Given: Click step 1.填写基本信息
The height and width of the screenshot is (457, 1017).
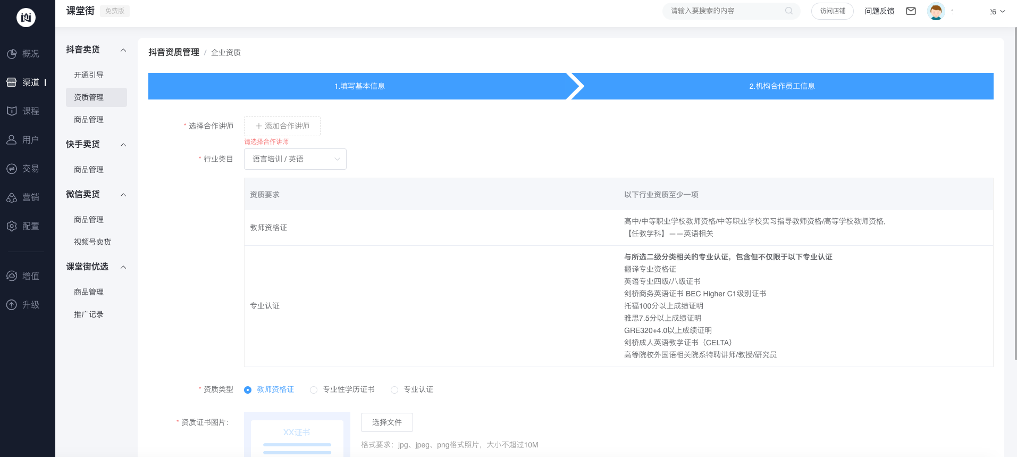Looking at the screenshot, I should click(359, 86).
